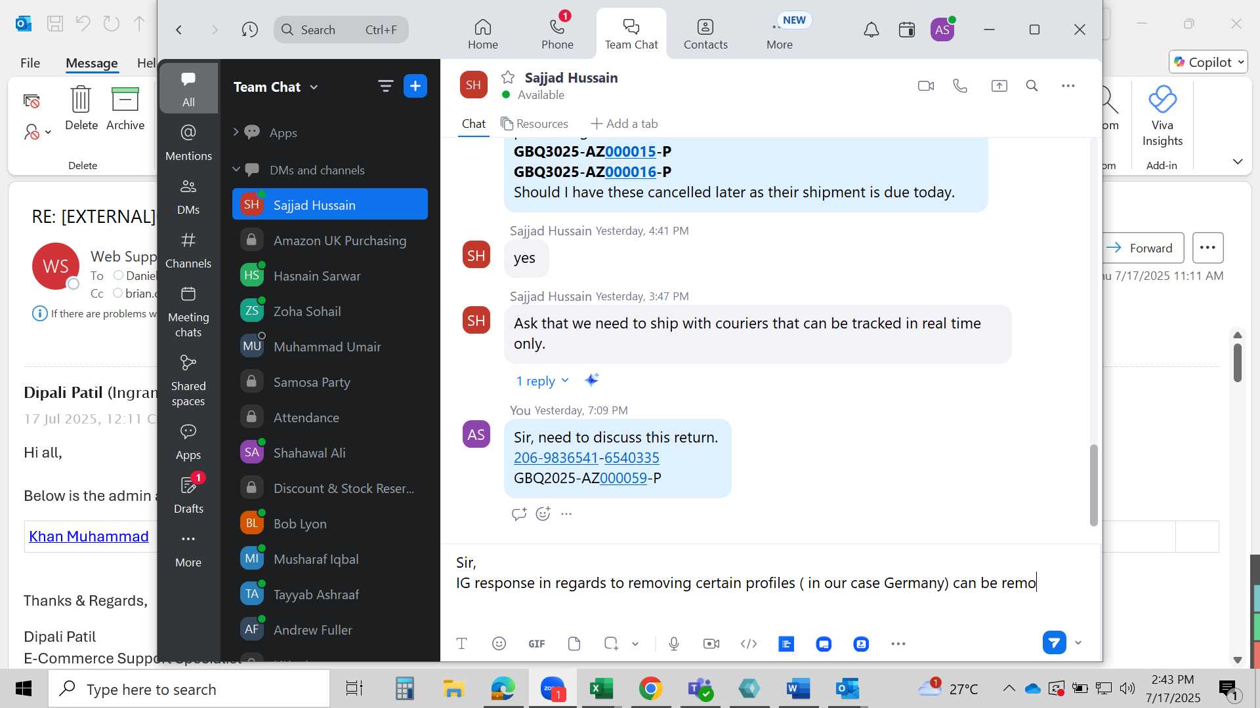Open the notifications bell
The image size is (1260, 708).
coord(871,29)
